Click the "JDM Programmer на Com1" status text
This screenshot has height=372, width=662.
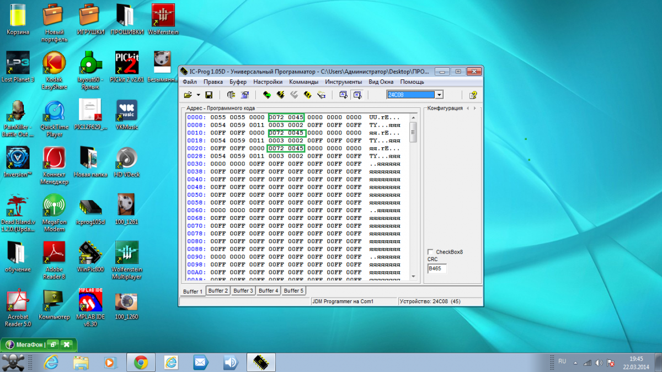point(343,301)
